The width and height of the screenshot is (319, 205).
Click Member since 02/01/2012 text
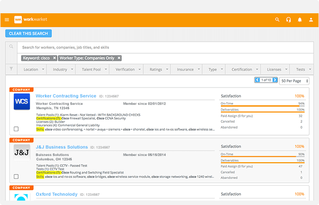[x=144, y=104]
